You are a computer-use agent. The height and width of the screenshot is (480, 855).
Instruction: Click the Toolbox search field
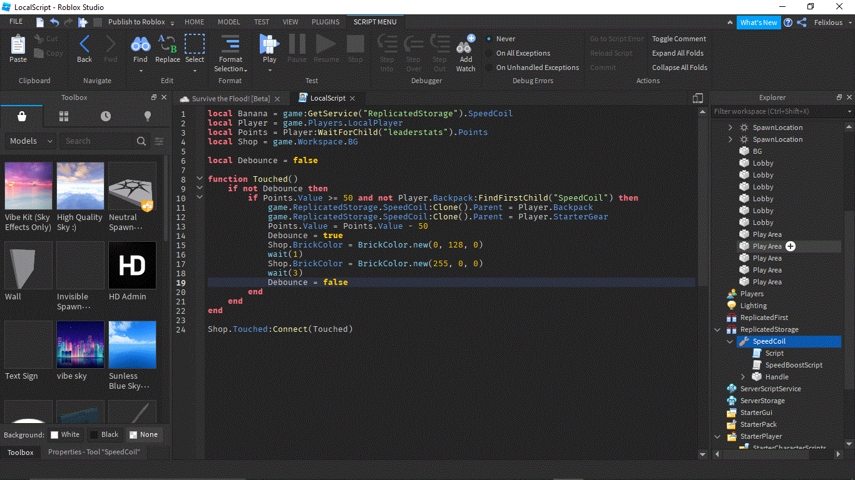[100, 141]
